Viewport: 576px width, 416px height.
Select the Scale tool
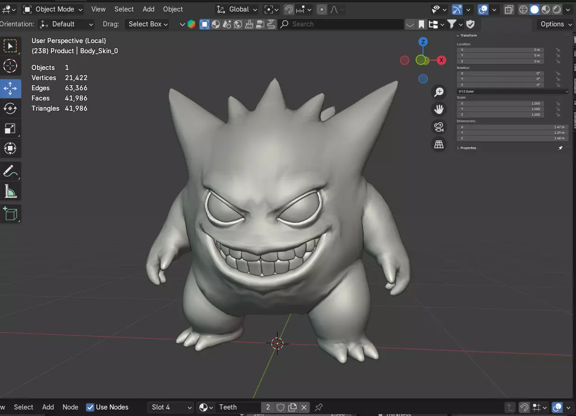click(10, 128)
